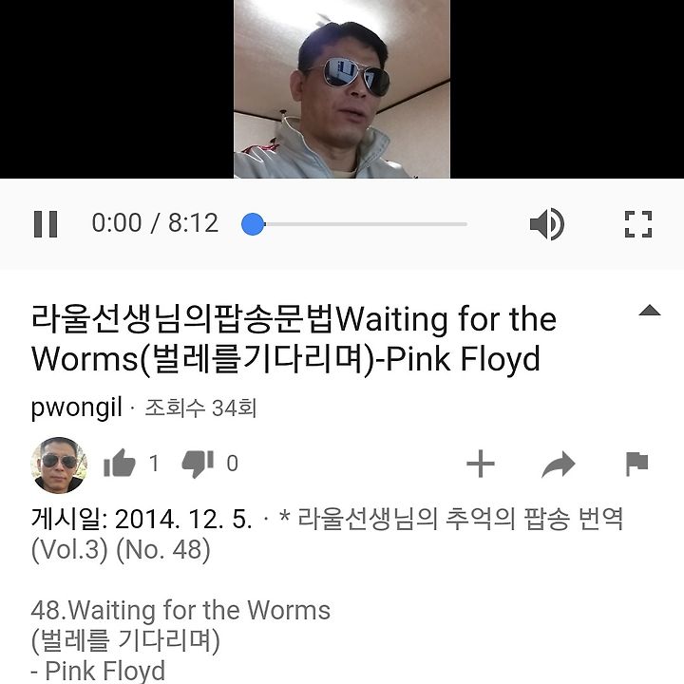Open pwongil channel name link

coord(76,408)
